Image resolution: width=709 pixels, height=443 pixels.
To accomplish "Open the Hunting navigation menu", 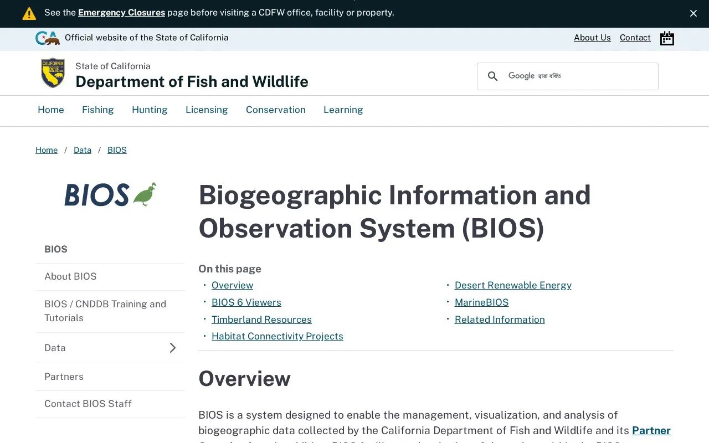I will (x=150, y=110).
